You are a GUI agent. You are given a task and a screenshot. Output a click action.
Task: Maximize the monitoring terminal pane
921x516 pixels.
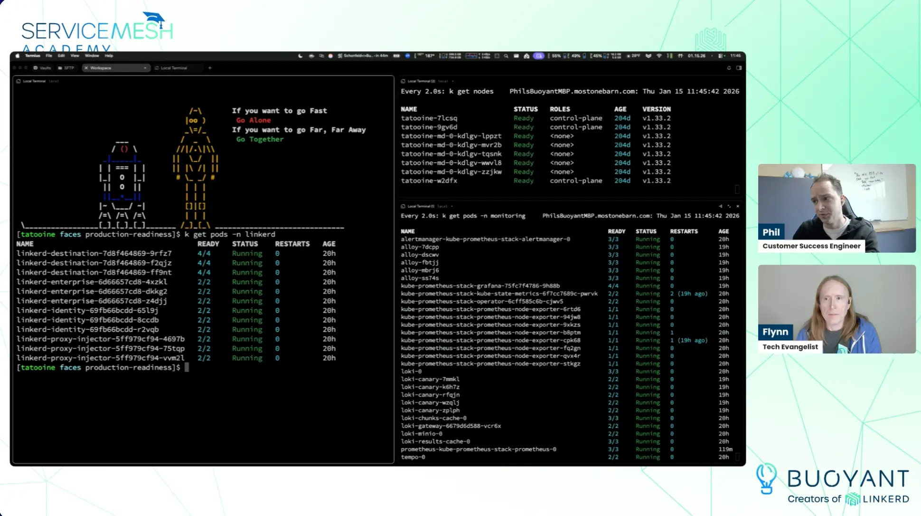point(729,206)
